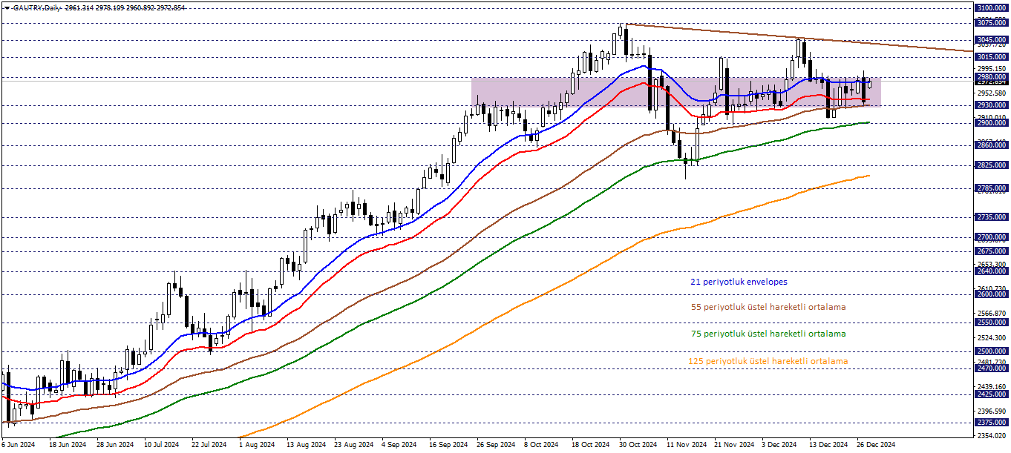
Task: Select the 2700.000 horizontal level price tag
Action: pos(991,237)
